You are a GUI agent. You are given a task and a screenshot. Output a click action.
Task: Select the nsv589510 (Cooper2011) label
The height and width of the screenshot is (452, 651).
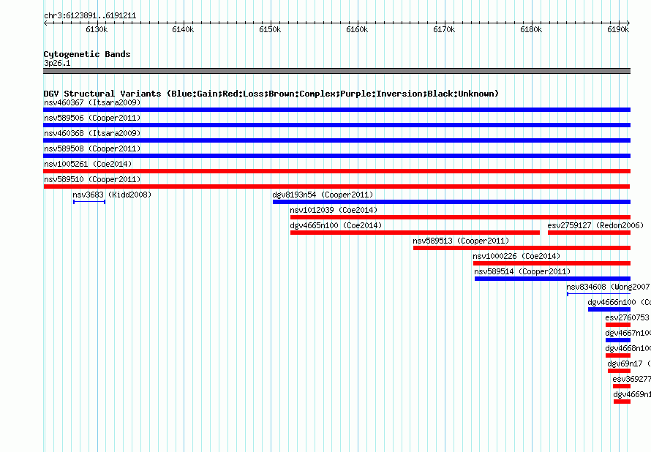[x=92, y=179]
